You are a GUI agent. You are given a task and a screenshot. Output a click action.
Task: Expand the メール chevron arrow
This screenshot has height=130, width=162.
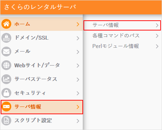click(78, 52)
